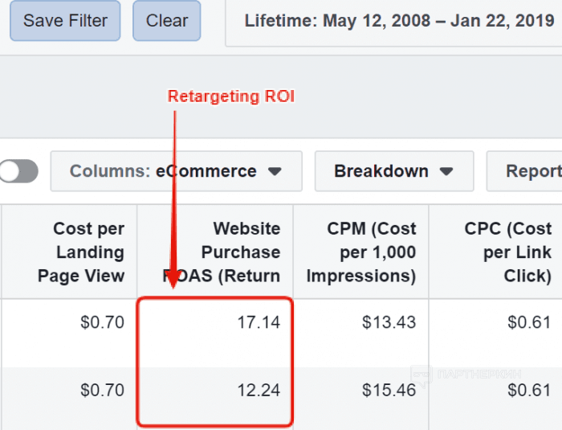This screenshot has width=562, height=430.
Task: Open the Columns: eCommerce dropdown
Action: coord(176,171)
